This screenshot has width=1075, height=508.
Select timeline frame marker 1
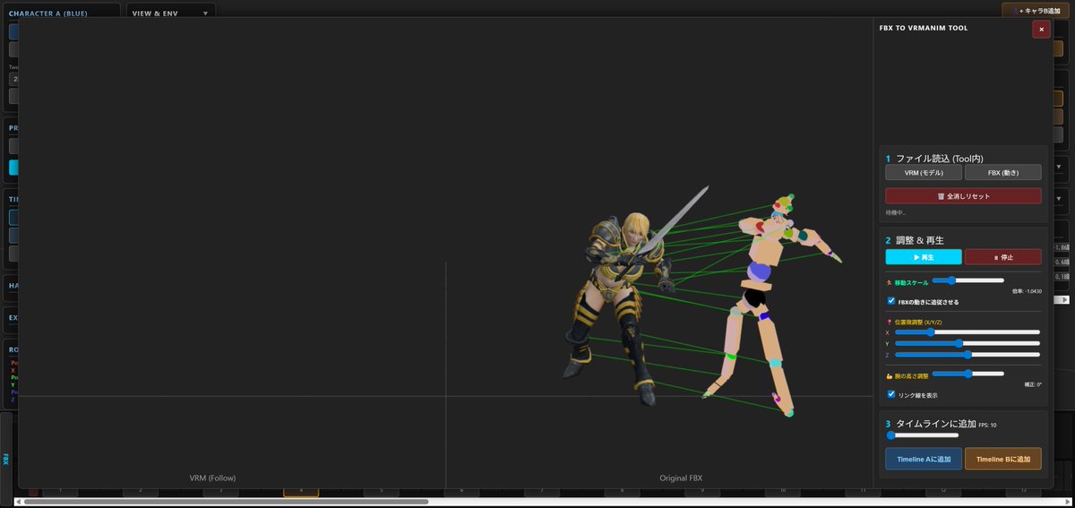click(x=60, y=491)
